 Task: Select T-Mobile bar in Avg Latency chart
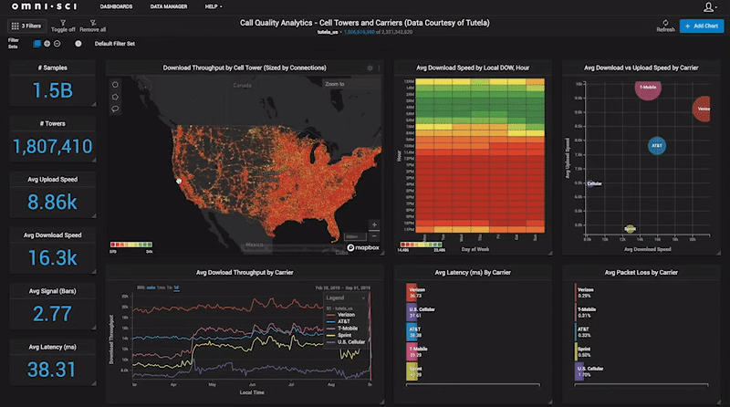412,351
